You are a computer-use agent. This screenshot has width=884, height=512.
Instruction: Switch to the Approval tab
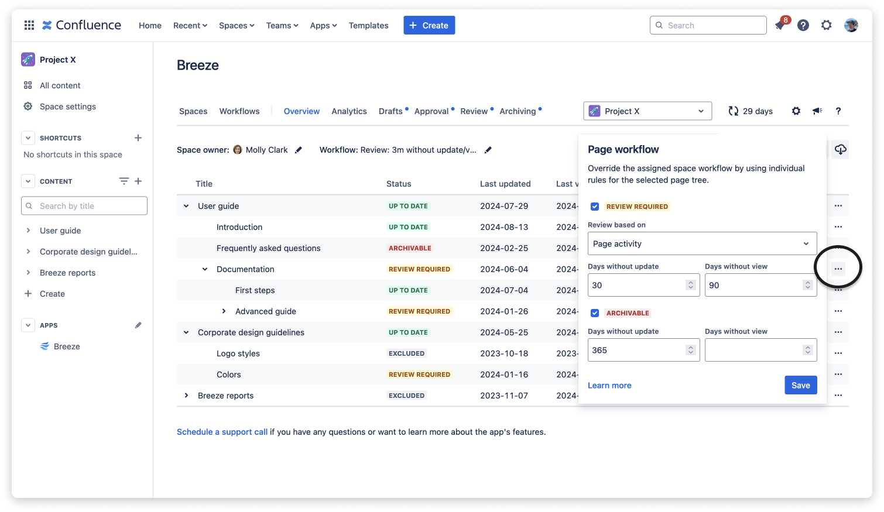(x=431, y=111)
